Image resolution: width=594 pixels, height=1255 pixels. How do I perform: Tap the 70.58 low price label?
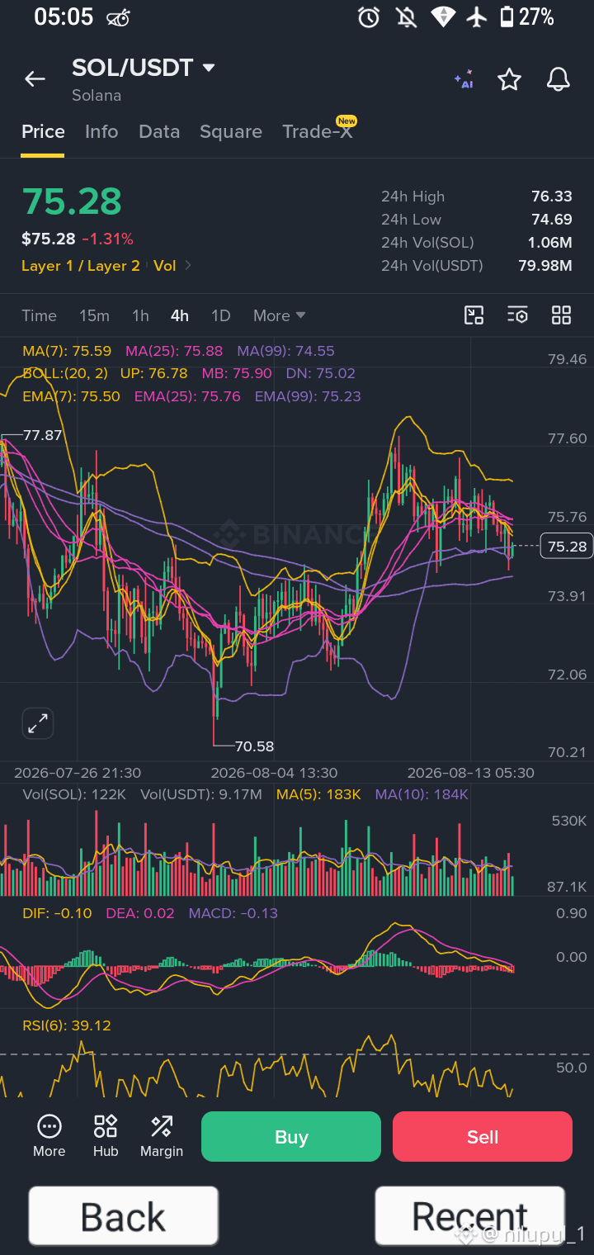[x=254, y=746]
